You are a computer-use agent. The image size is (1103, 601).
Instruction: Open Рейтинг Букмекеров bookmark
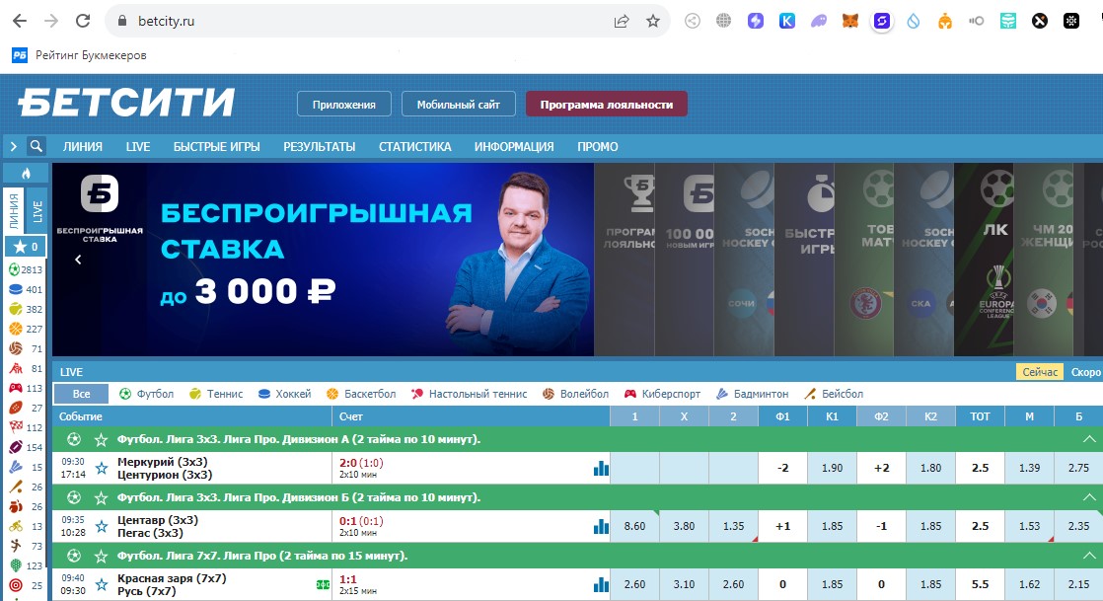(x=80, y=55)
